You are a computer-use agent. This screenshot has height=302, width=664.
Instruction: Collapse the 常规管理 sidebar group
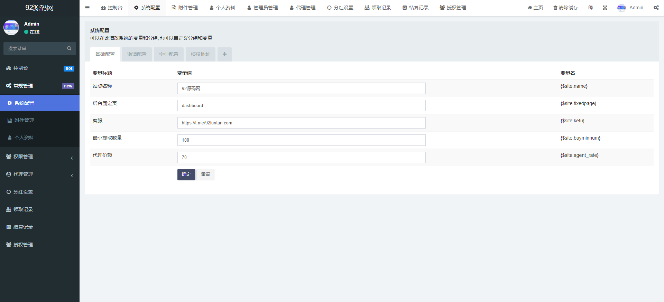(39, 86)
